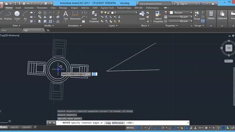Expand the Draw panel dropdown
This screenshot has width=235, height=132.
coord(17,26)
